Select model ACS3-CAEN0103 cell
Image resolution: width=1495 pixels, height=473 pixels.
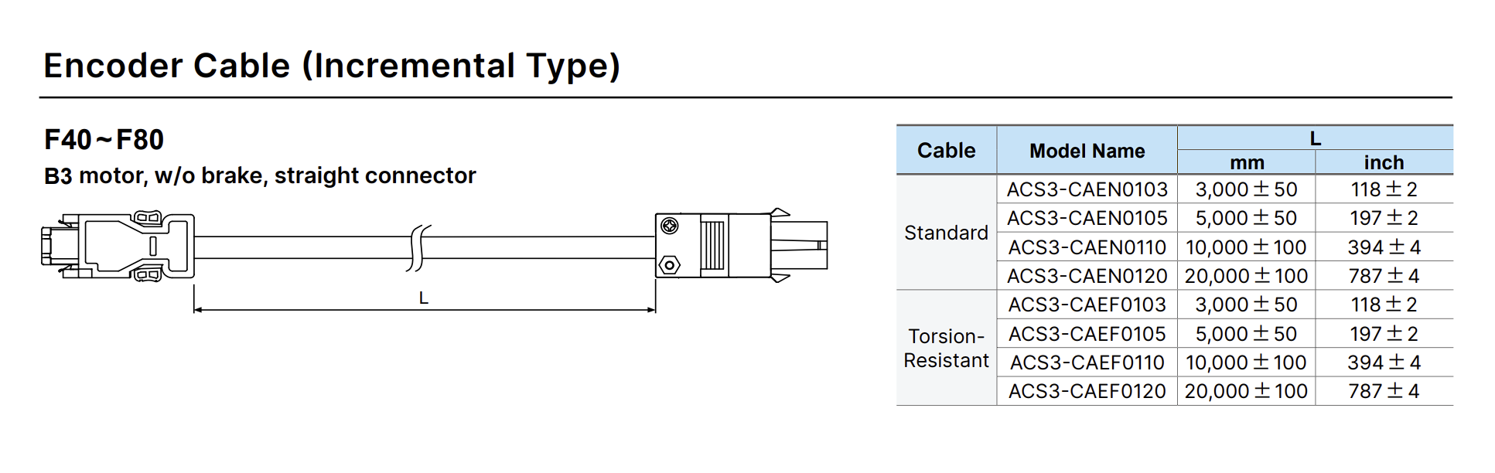[x=1087, y=189]
